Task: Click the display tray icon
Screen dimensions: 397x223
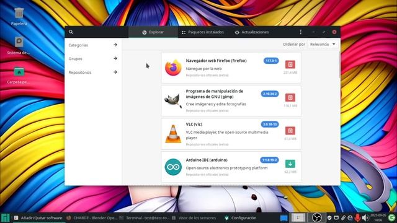Action: (336, 217)
